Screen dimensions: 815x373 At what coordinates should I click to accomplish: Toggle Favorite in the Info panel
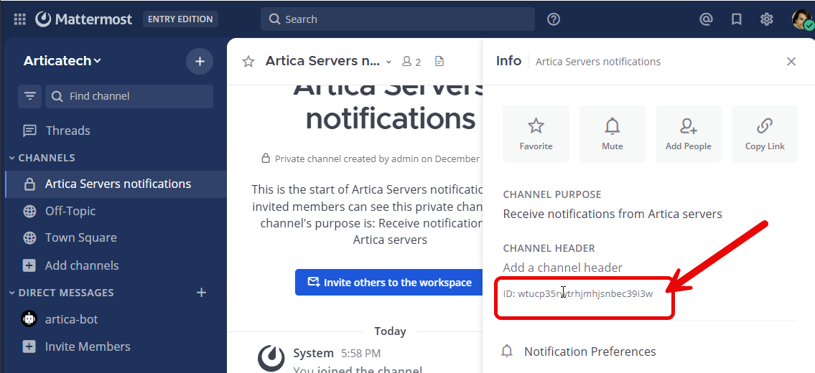point(536,134)
